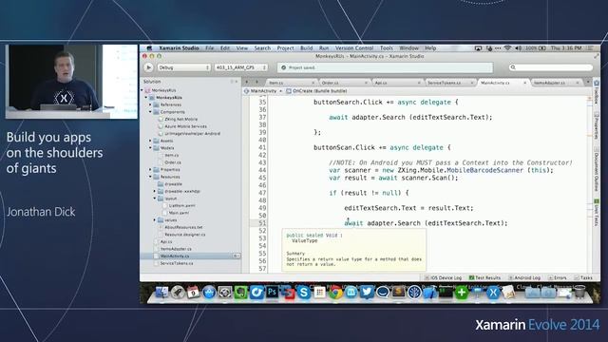Open the document tabs overflow dropdown
The width and height of the screenshot is (608, 342).
point(588,83)
